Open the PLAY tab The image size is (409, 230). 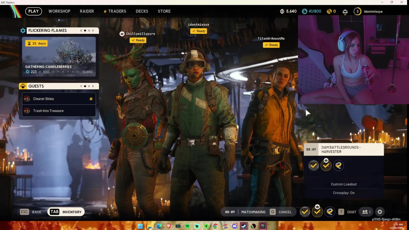pos(34,11)
